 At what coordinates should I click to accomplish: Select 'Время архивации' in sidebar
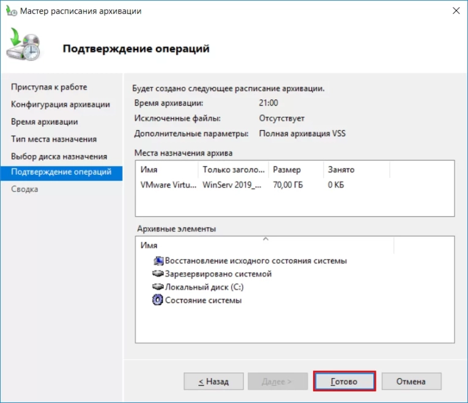point(44,122)
